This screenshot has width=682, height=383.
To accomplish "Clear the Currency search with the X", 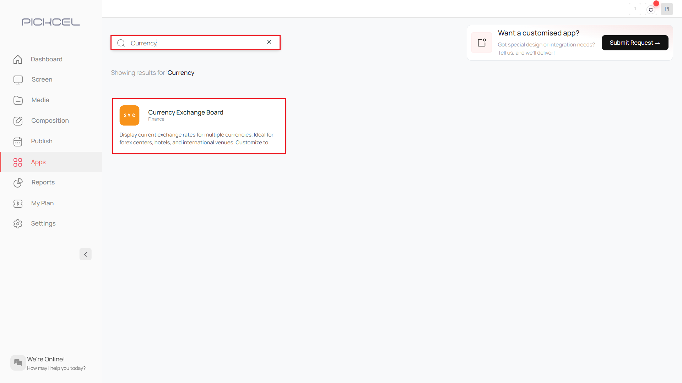I will [269, 42].
